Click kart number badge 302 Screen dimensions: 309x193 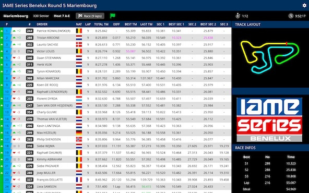click(30, 44)
